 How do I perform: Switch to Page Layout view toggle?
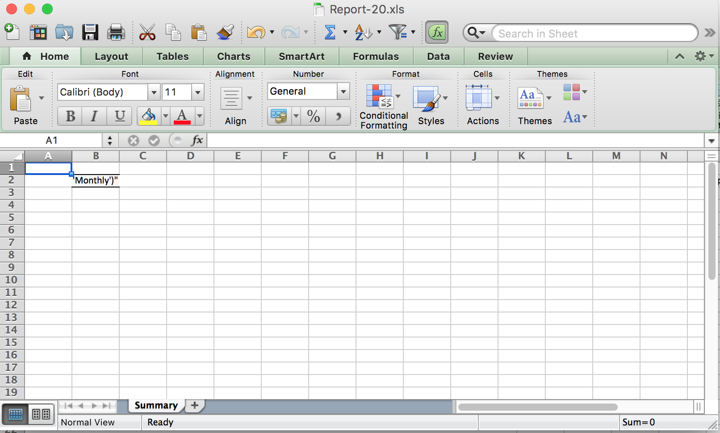[x=41, y=414]
